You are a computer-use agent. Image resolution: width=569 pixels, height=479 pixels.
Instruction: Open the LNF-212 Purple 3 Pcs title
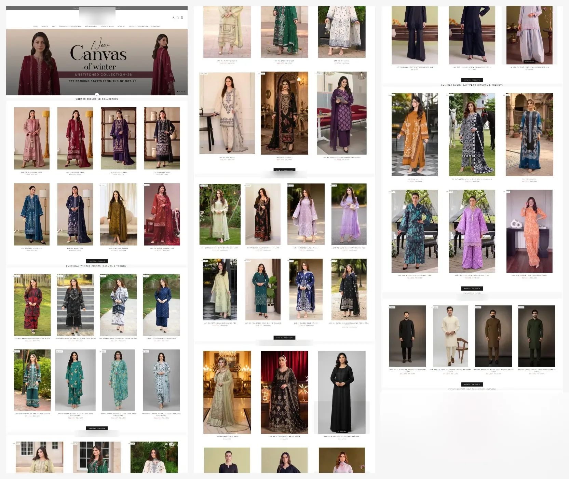tap(119, 173)
